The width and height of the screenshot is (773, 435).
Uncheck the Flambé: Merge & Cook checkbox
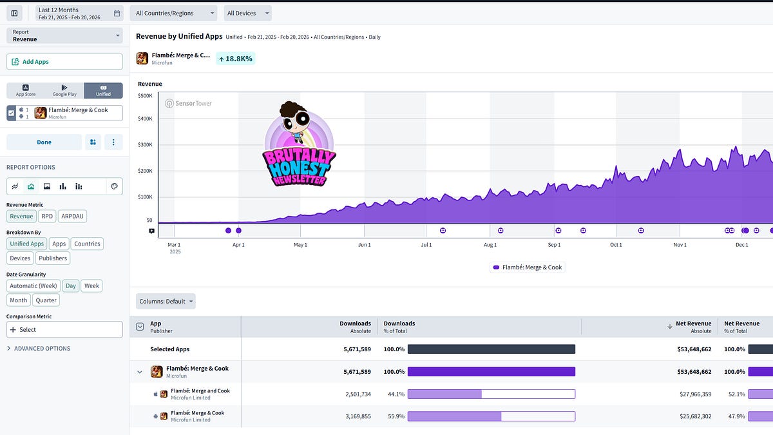pyautogui.click(x=11, y=113)
